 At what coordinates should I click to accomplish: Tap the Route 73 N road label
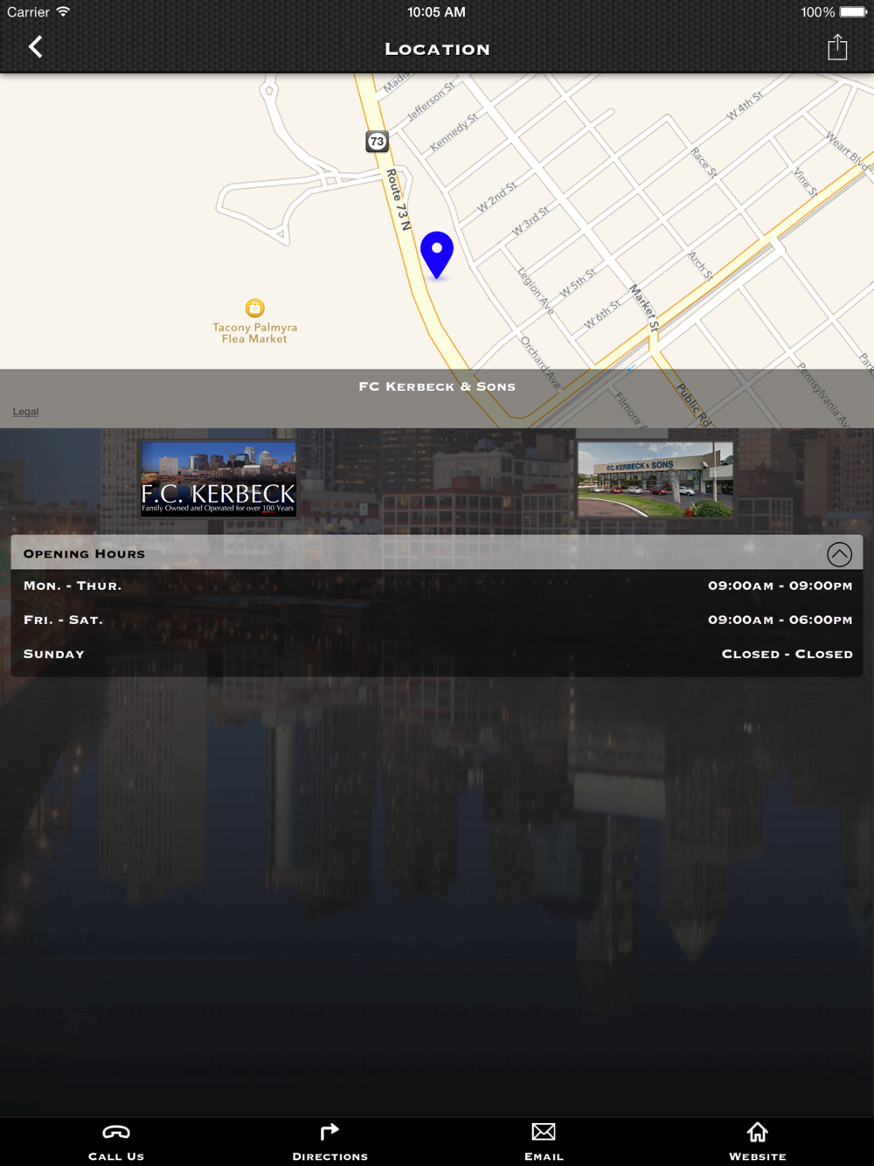(399, 199)
